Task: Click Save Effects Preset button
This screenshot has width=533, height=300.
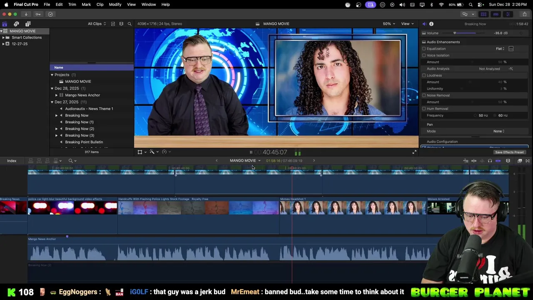Action: point(509,152)
